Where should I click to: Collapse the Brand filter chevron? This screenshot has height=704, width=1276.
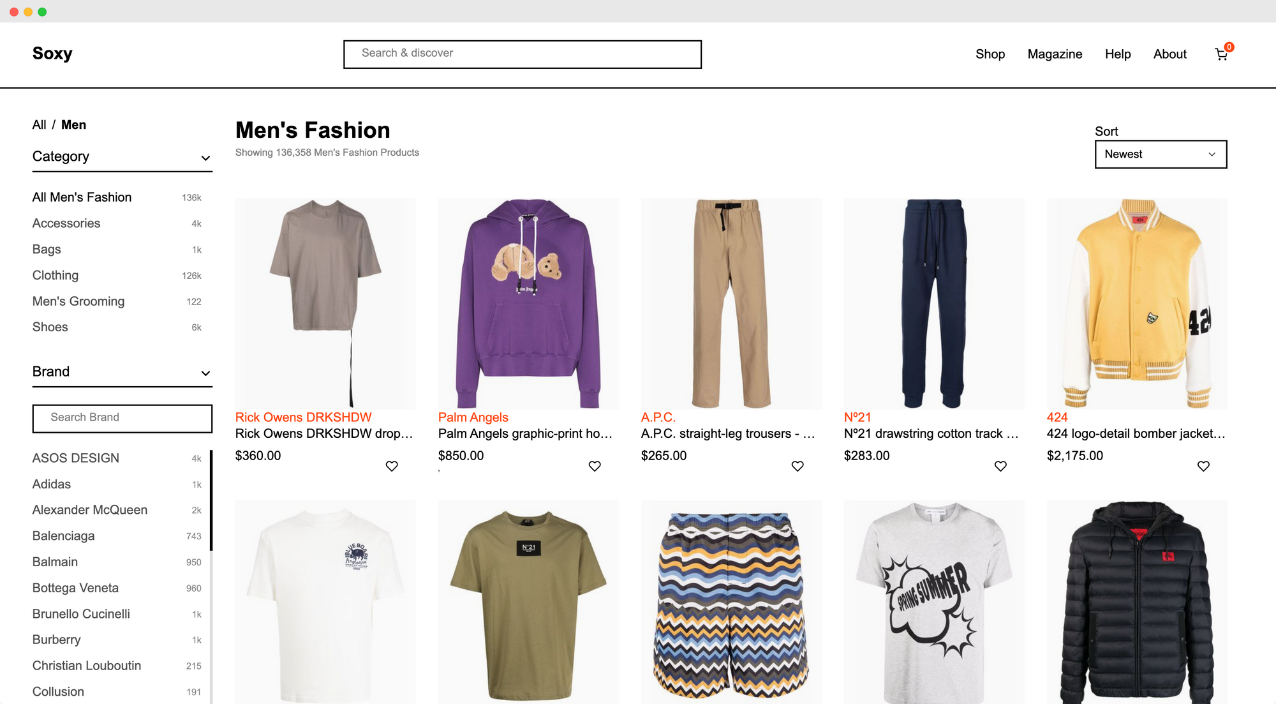pos(205,373)
